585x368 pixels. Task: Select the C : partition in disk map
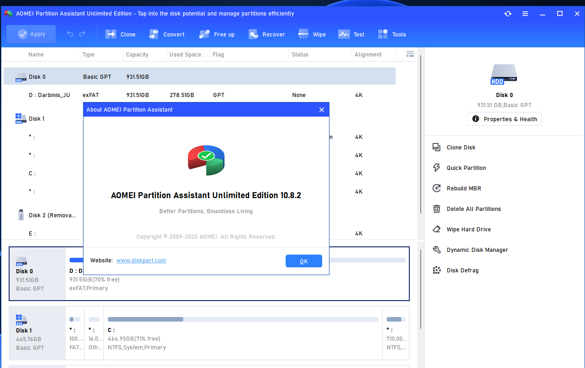[243, 333]
